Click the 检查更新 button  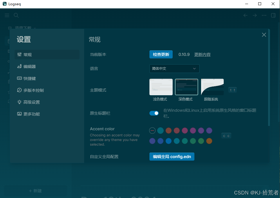[x=161, y=54]
